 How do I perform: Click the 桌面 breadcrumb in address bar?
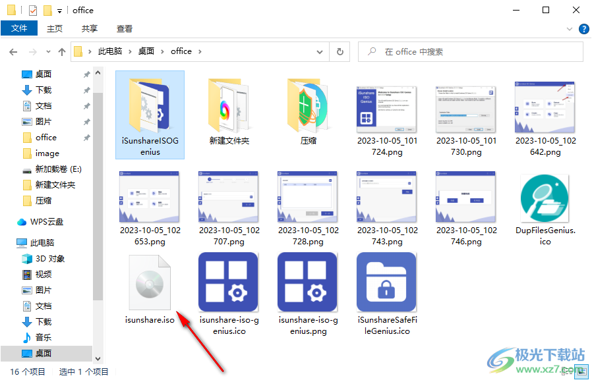click(146, 51)
